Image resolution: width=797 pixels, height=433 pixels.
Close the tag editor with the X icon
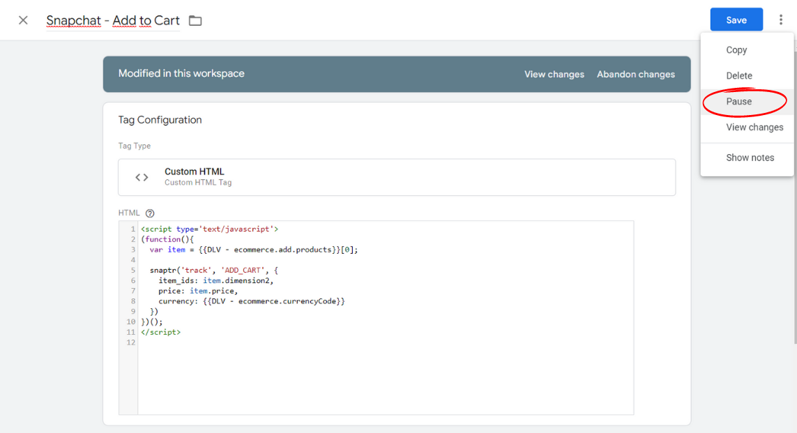pos(23,20)
